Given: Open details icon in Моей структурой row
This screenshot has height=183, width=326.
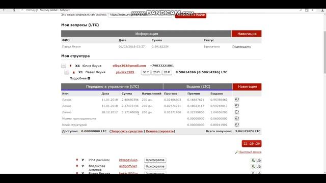Looking at the screenshot, I should point(237,125).
